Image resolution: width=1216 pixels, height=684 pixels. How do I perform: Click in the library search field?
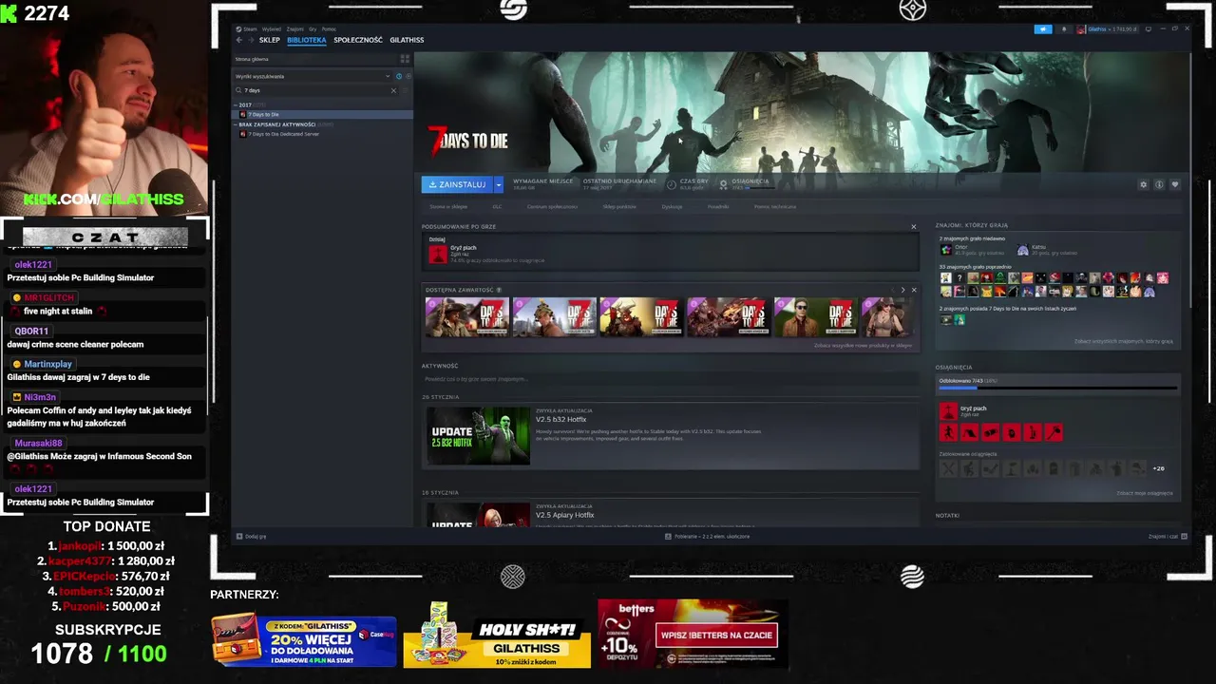pyautogui.click(x=316, y=90)
